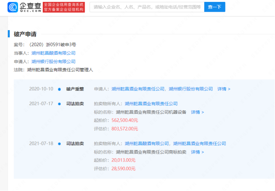Select the timeline dot for 2021-07-18
The height and width of the screenshot is (191, 275).
59,144
